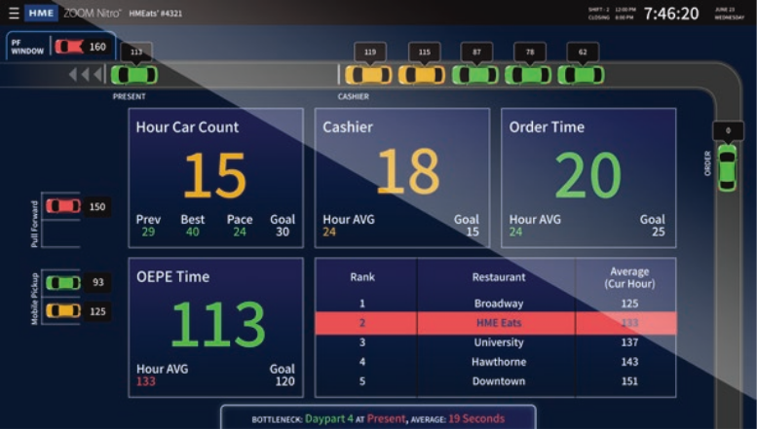Screen dimensions: 757x429
Task: Select the Broadway row in leaderboard
Action: click(495, 304)
